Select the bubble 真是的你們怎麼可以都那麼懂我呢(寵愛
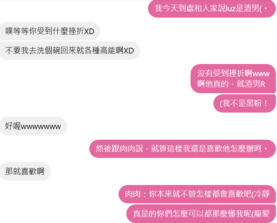This screenshot has height=223, width=277. (x=201, y=214)
